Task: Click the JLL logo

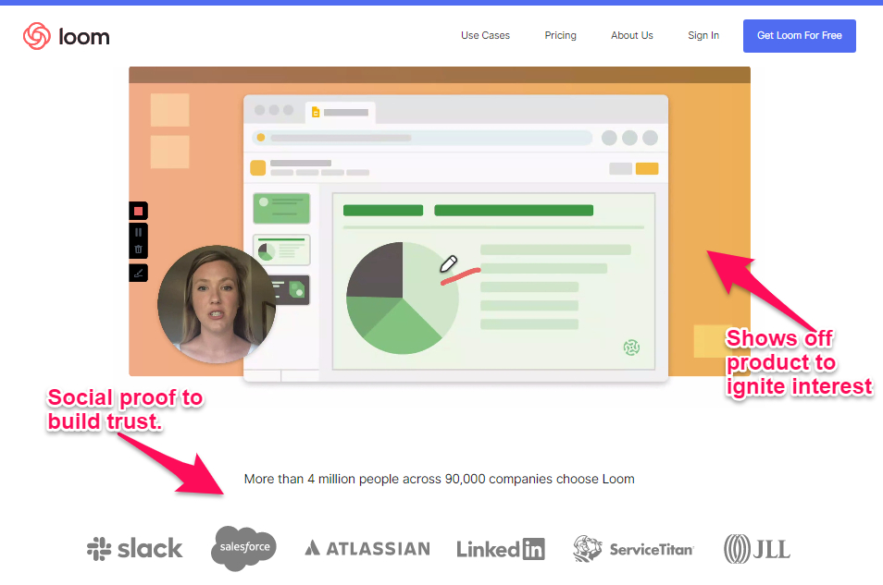Action: (x=757, y=549)
